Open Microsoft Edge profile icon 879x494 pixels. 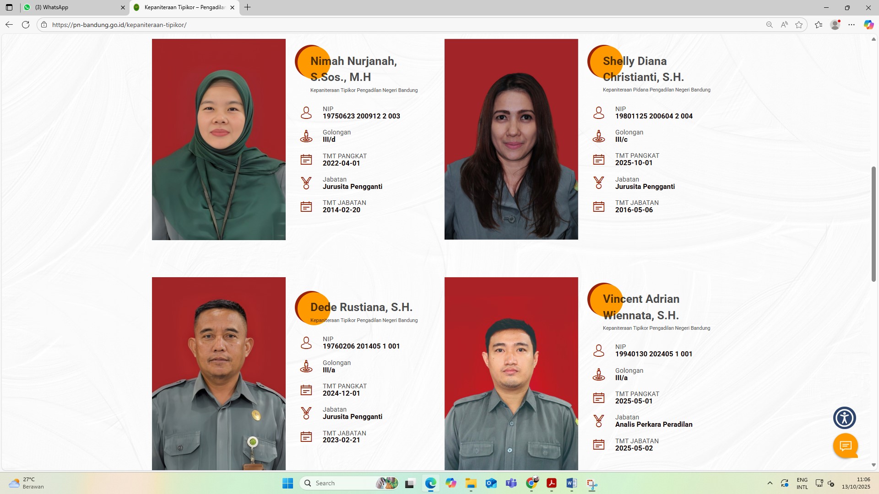[834, 25]
